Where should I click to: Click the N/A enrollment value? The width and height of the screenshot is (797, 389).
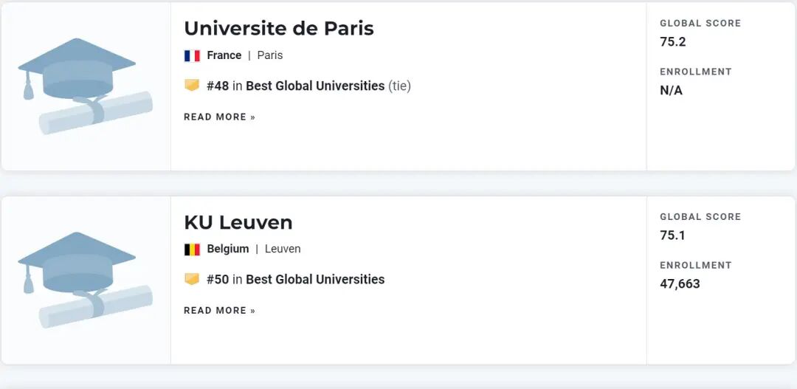click(x=671, y=91)
